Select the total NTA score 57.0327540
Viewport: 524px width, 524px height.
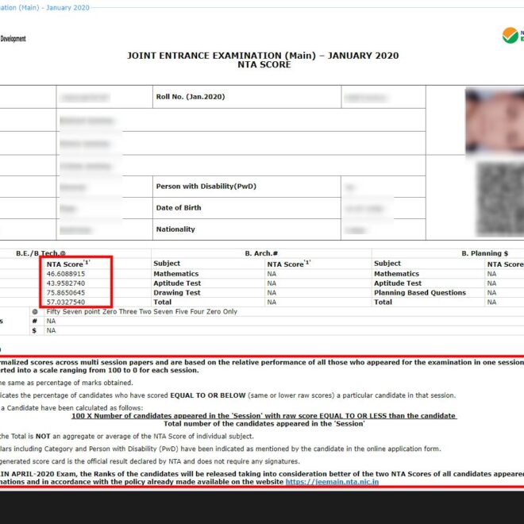66,302
